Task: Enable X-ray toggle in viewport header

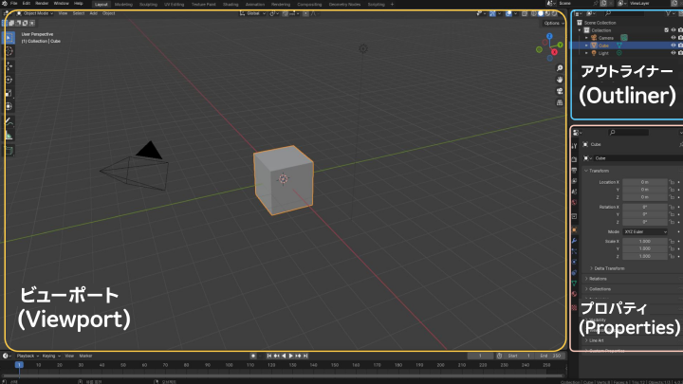Action: point(525,13)
